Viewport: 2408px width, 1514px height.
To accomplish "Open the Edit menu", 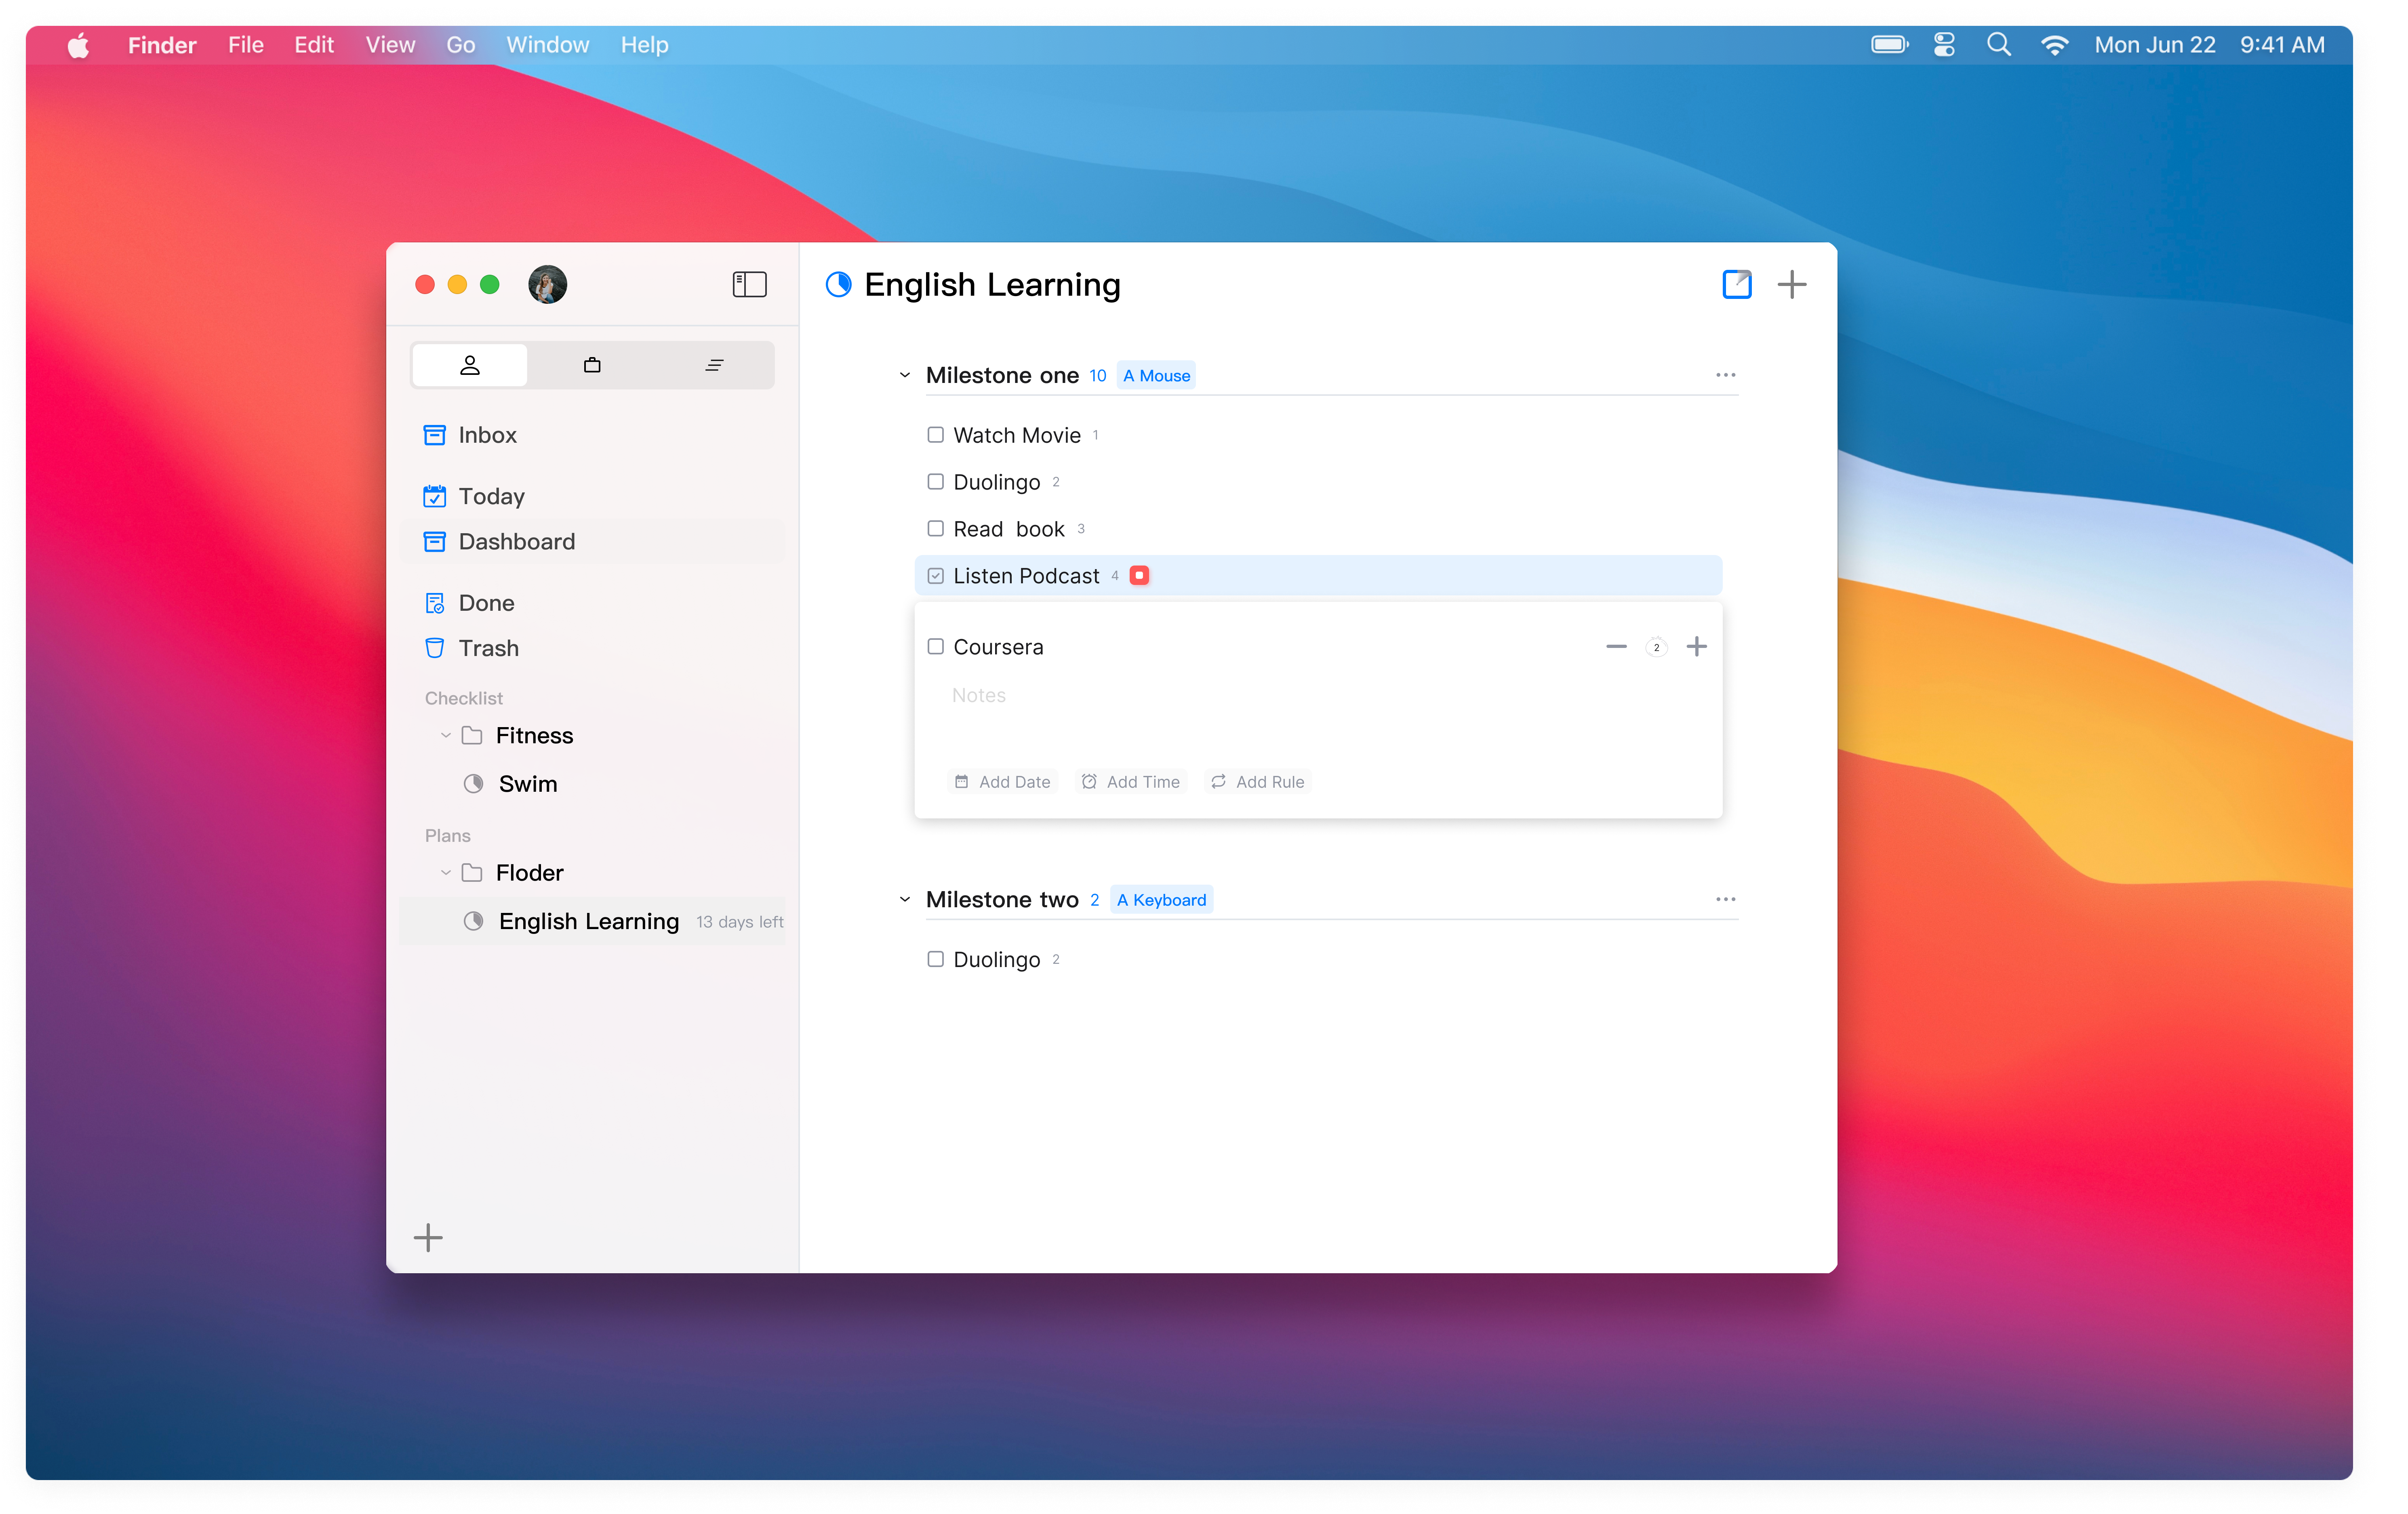I will click(x=314, y=45).
